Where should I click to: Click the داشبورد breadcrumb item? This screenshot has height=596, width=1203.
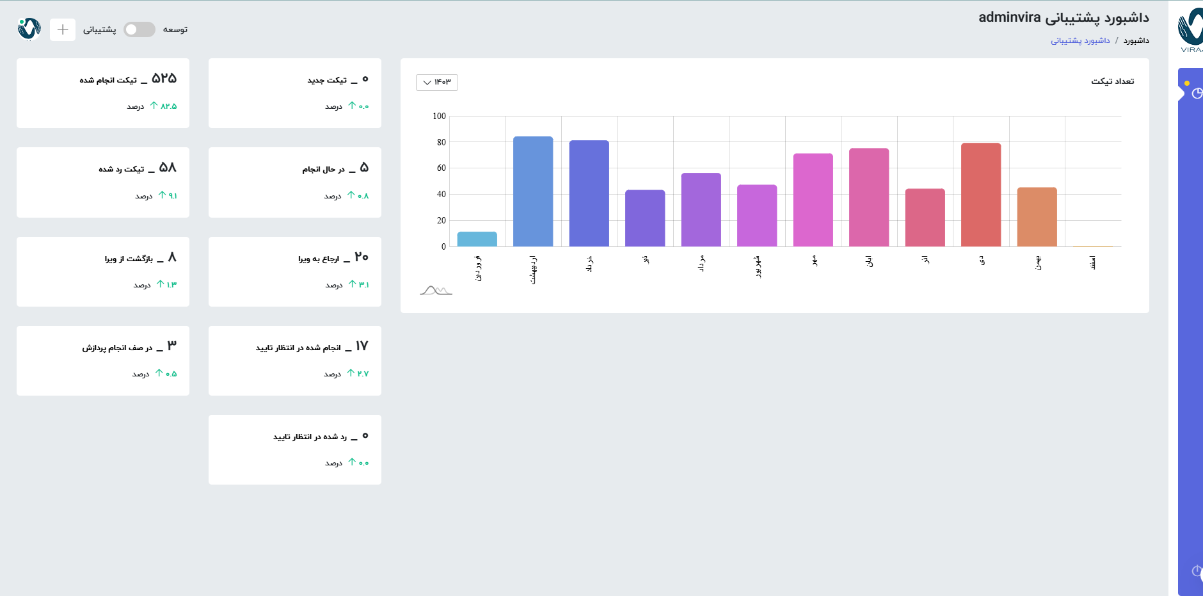[1136, 40]
